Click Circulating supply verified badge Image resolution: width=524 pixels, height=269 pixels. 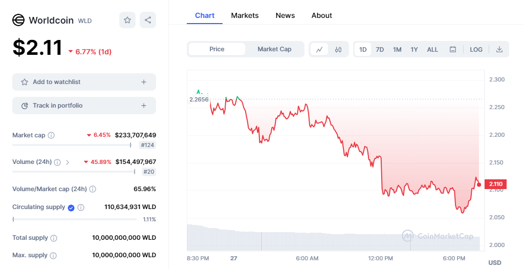(x=71, y=208)
